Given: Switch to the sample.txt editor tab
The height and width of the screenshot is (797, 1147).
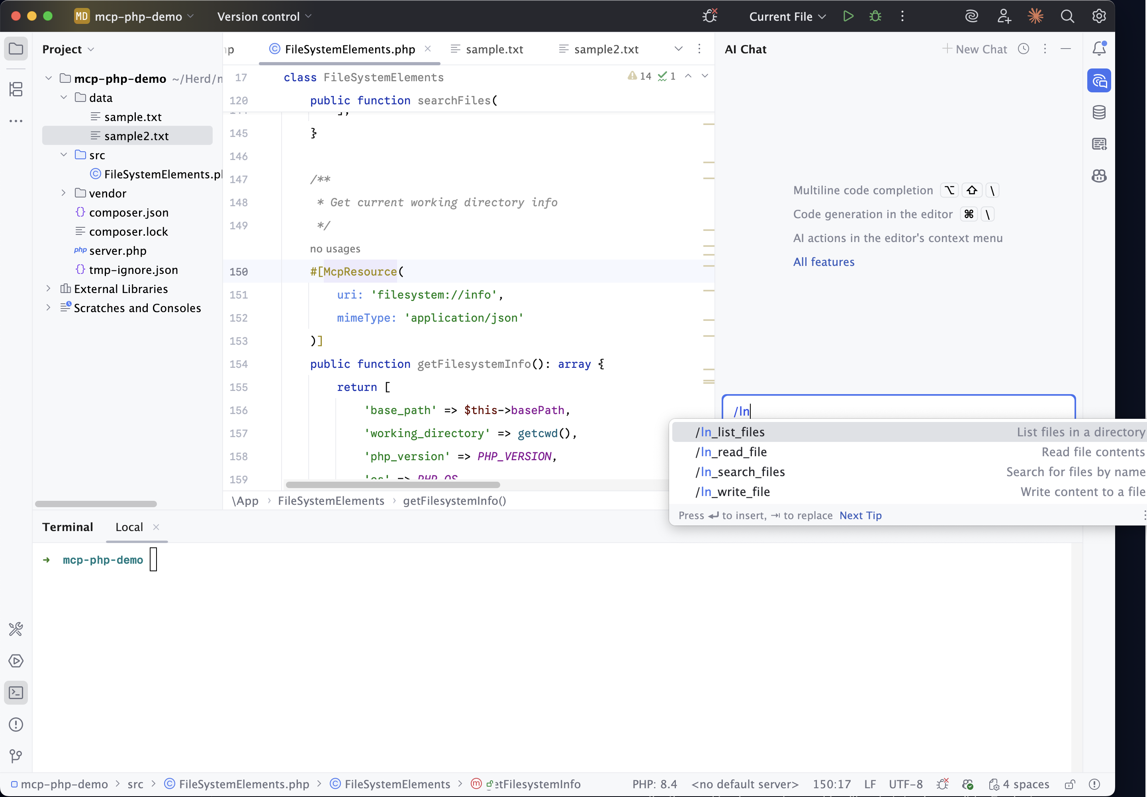Looking at the screenshot, I should [x=487, y=49].
